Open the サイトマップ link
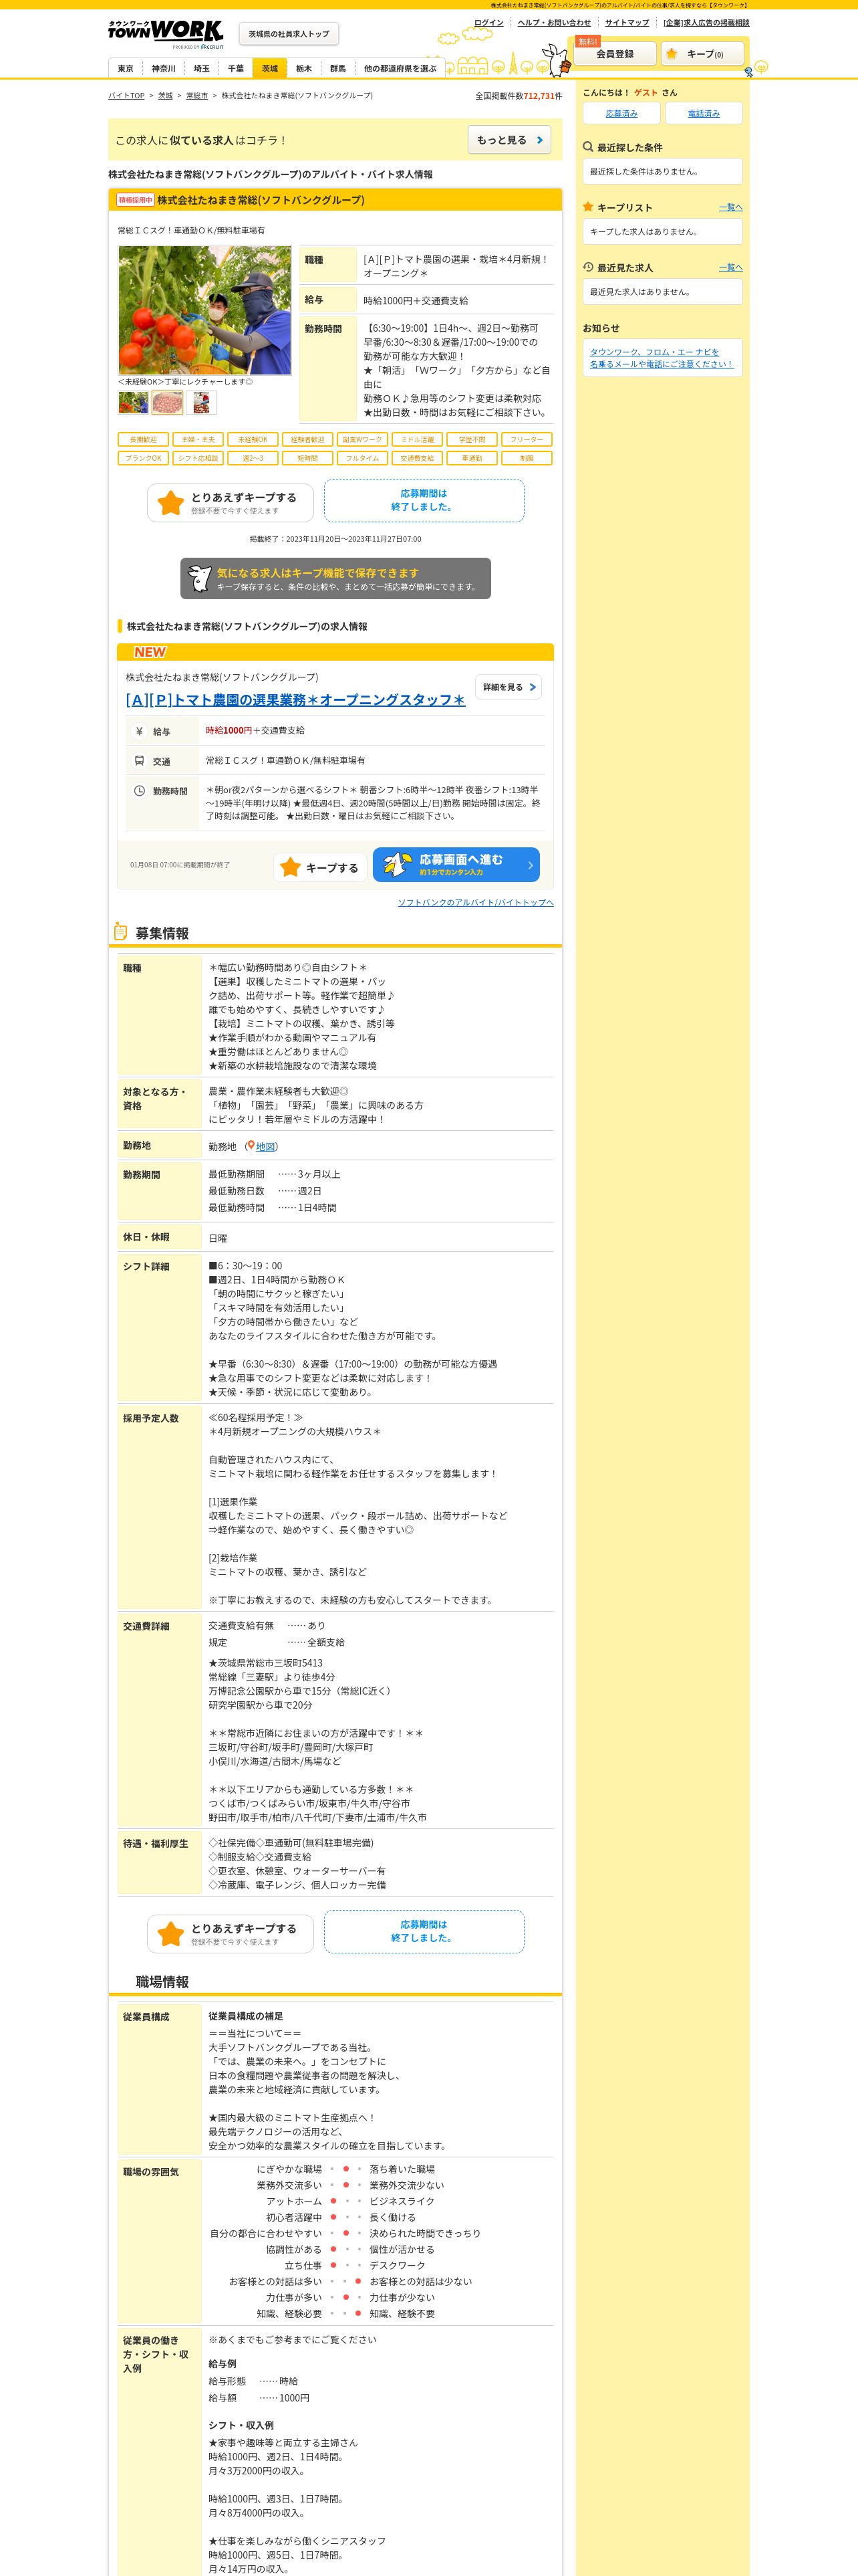The height and width of the screenshot is (2576, 858). click(x=626, y=22)
